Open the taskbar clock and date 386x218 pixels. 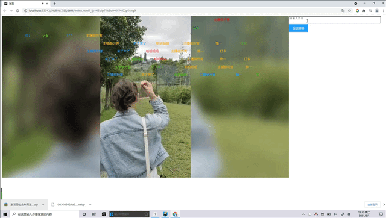pos(364,214)
